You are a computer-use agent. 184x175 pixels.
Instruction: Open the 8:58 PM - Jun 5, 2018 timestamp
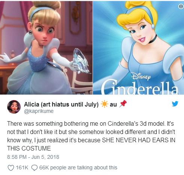click(33, 157)
